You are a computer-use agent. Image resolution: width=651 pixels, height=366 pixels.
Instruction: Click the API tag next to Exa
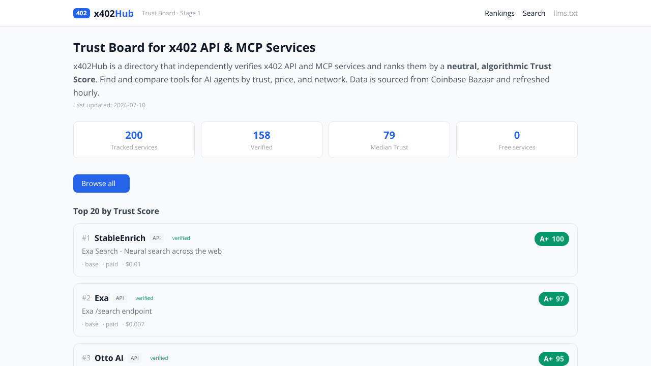tap(120, 298)
